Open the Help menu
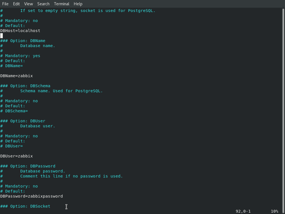 78,4
